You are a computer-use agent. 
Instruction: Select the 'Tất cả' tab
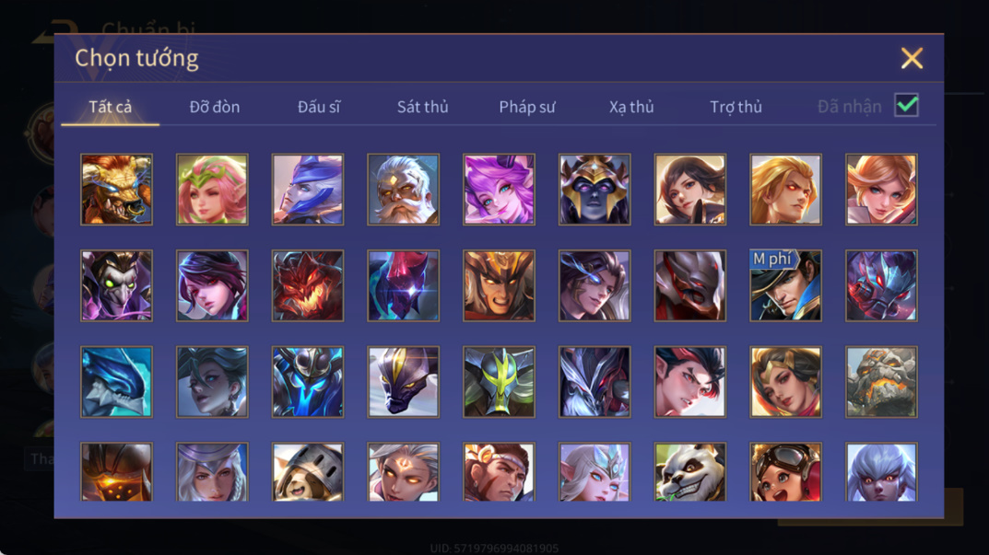pyautogui.click(x=111, y=107)
